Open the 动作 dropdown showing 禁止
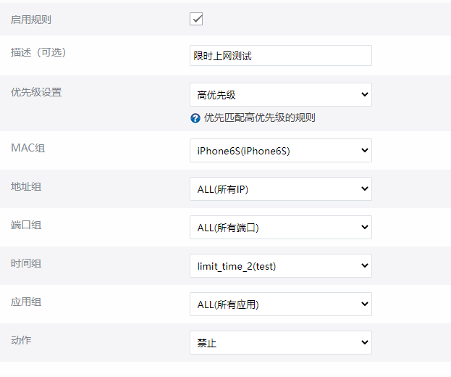The width and height of the screenshot is (451, 377). click(x=280, y=343)
